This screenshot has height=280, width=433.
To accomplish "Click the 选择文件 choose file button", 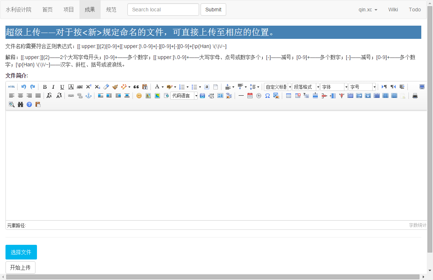I will [x=21, y=252].
